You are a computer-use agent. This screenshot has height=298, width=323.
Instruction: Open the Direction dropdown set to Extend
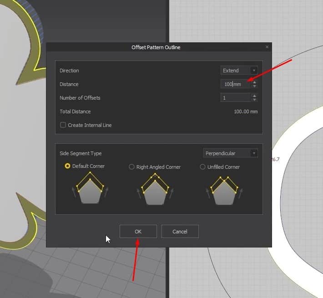pos(239,71)
